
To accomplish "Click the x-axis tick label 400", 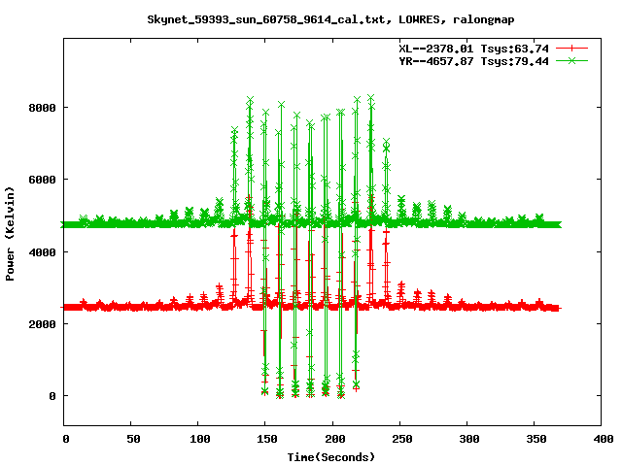I will (604, 439).
